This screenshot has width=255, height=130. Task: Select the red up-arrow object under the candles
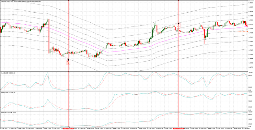coord(68,63)
